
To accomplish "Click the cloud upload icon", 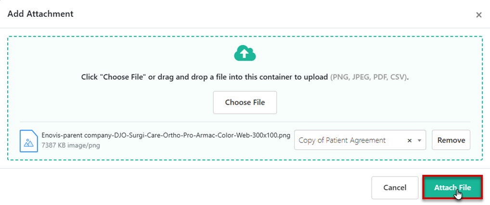I will coord(245,53).
